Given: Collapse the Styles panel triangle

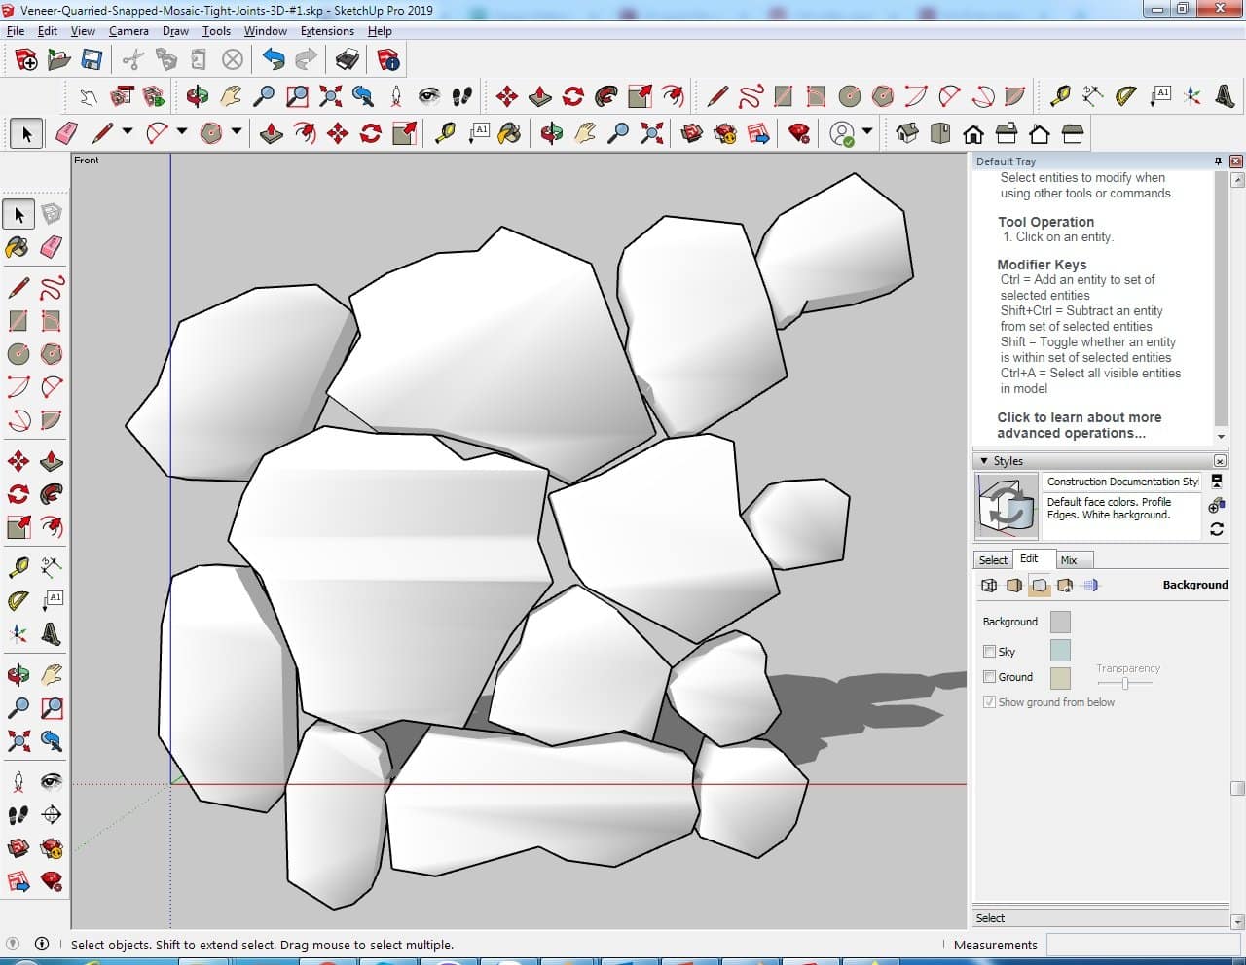Looking at the screenshot, I should [x=984, y=461].
